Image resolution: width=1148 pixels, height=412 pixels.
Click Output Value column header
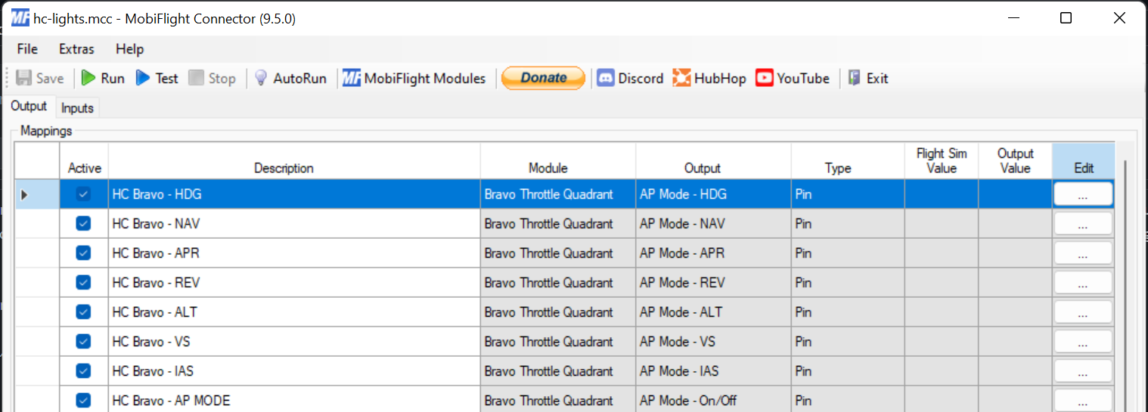[1015, 161]
